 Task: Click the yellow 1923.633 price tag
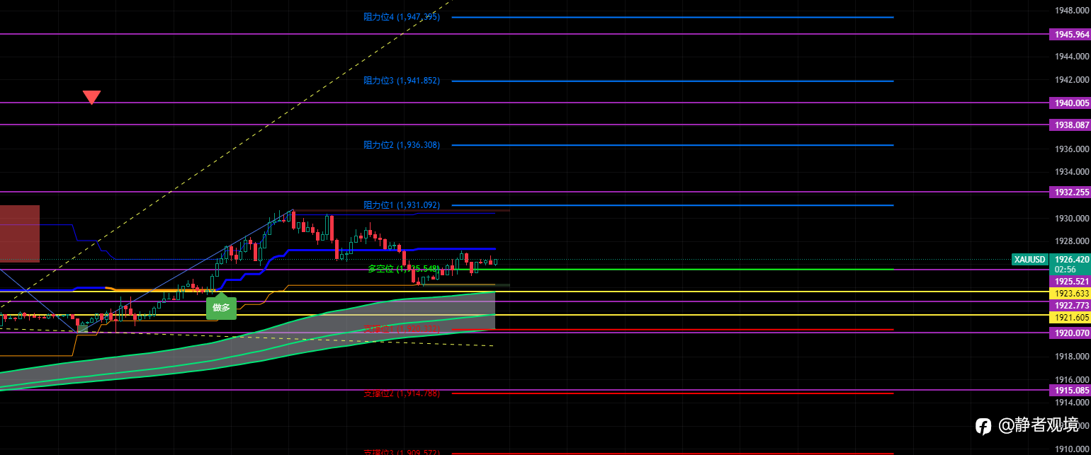1070,293
